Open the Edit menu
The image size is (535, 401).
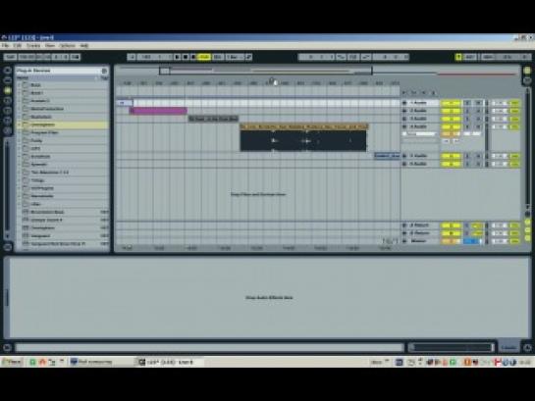point(17,45)
